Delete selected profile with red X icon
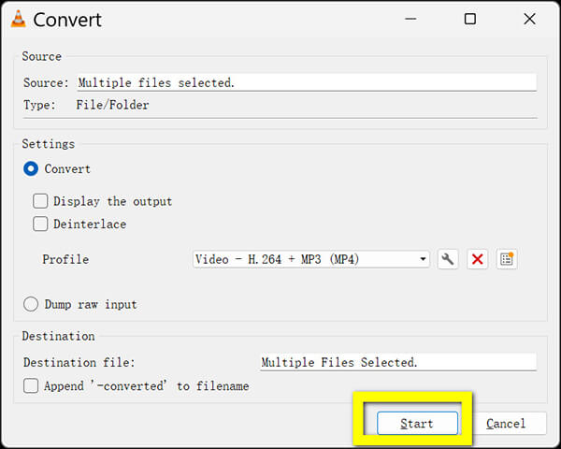This screenshot has width=561, height=449. (x=477, y=259)
